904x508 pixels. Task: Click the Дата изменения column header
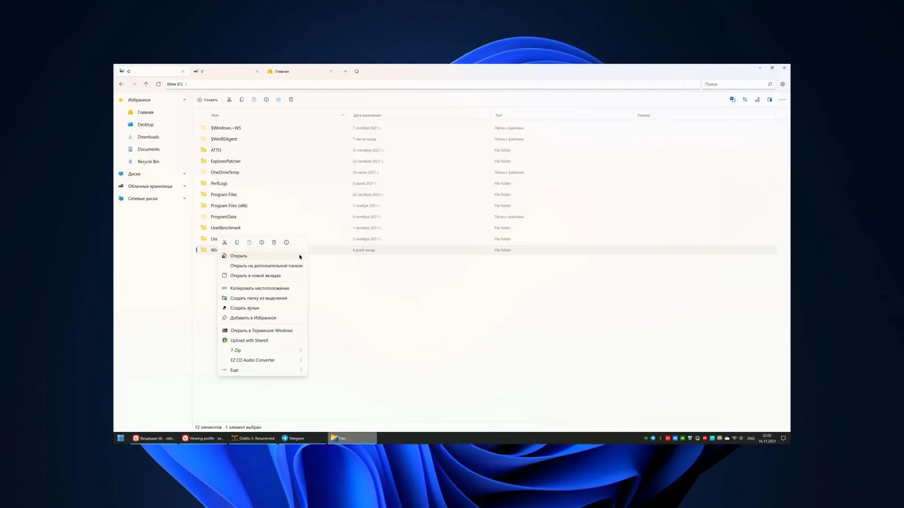pyautogui.click(x=367, y=115)
